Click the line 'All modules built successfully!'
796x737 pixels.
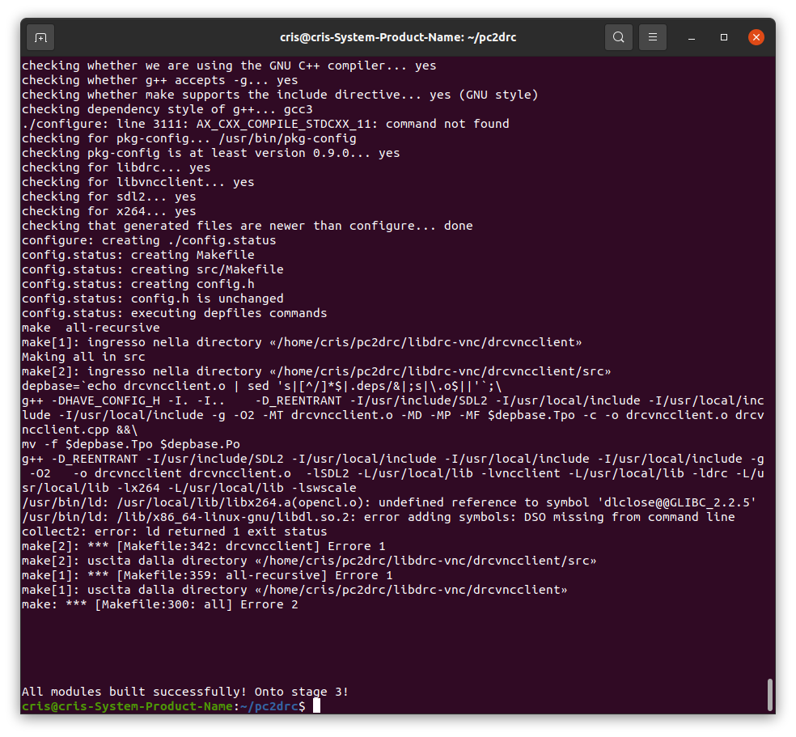[184, 692]
